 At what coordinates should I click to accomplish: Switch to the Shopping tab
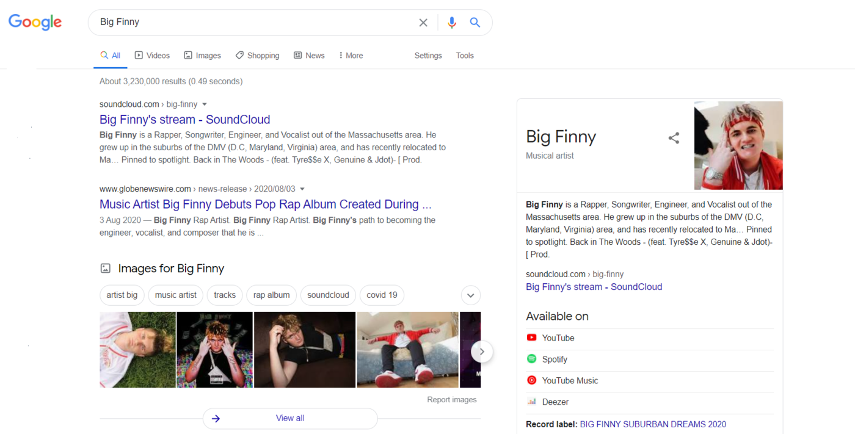pyautogui.click(x=257, y=56)
